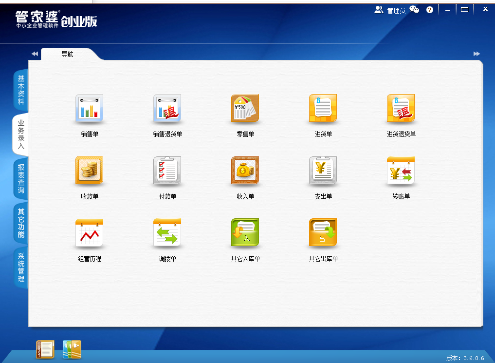Select the 系统管理 side tab

21,267
